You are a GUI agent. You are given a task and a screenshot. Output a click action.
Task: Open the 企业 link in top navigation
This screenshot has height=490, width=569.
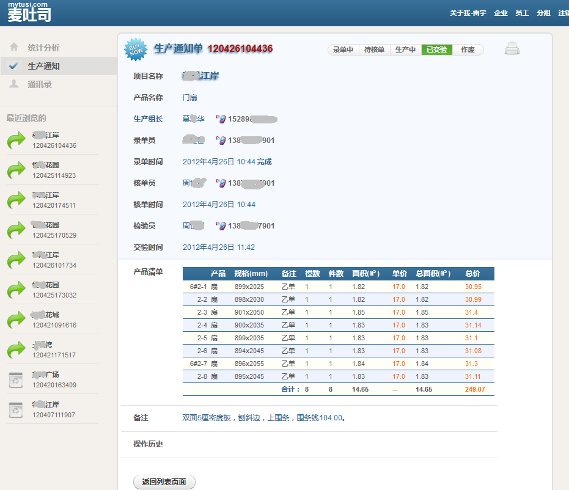click(501, 13)
